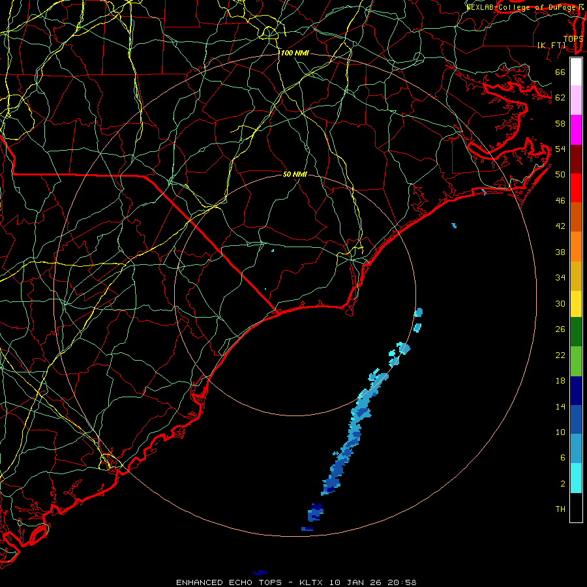Click the lighter orange legend swatch
The height and width of the screenshot is (587, 587).
[x=576, y=247]
